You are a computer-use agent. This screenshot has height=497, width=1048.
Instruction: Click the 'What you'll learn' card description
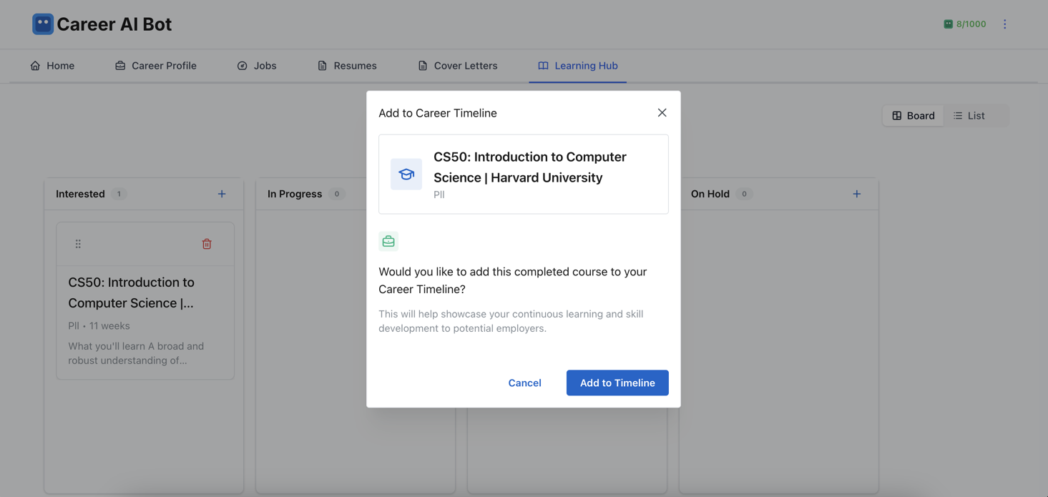point(136,353)
